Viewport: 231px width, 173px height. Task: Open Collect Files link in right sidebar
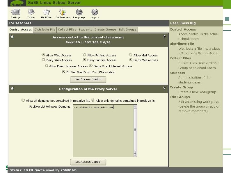click(180, 58)
